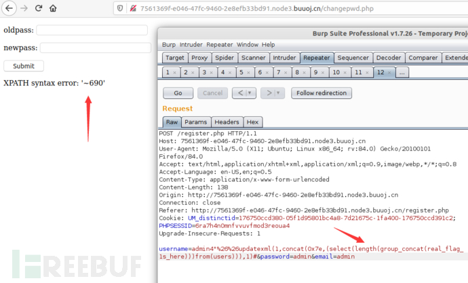The height and width of the screenshot is (283, 468).
Task: Show the Hex request view
Action: coord(252,122)
